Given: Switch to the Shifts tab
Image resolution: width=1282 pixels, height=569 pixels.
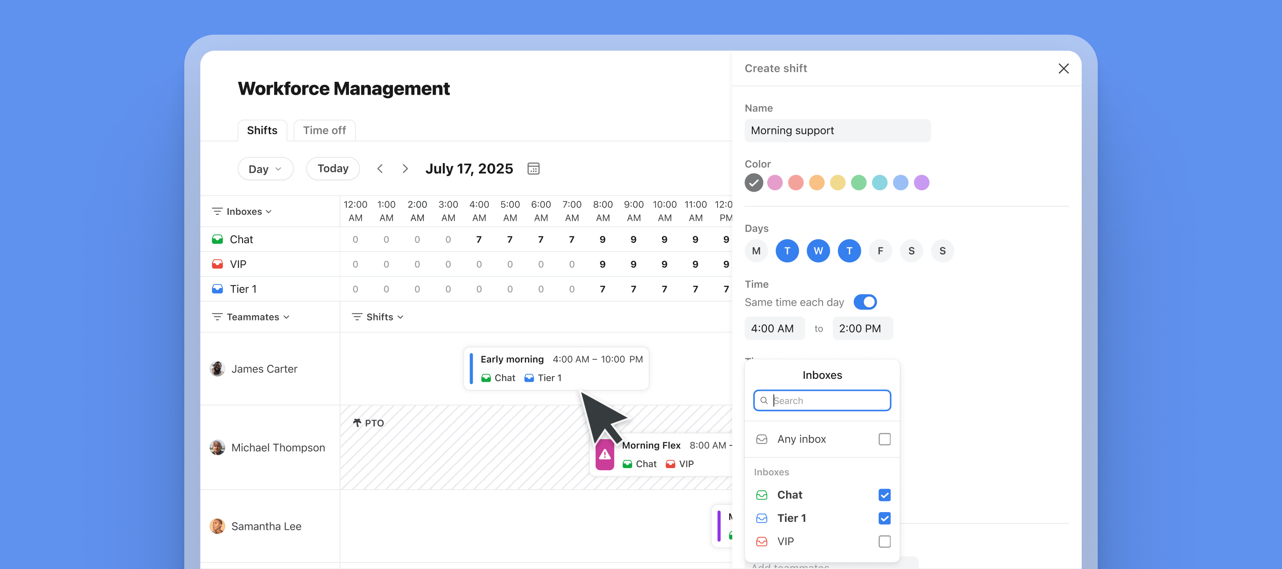Looking at the screenshot, I should pos(262,130).
